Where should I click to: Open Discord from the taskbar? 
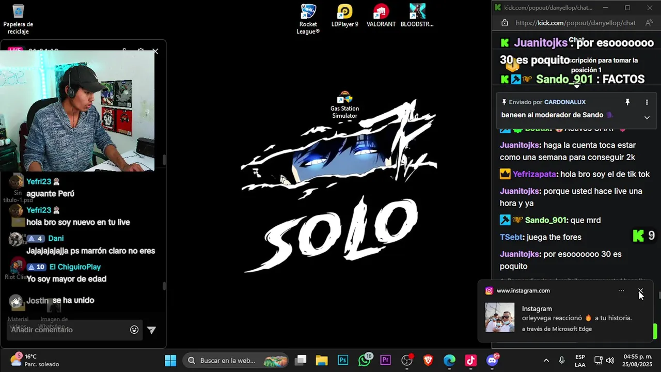click(x=492, y=360)
